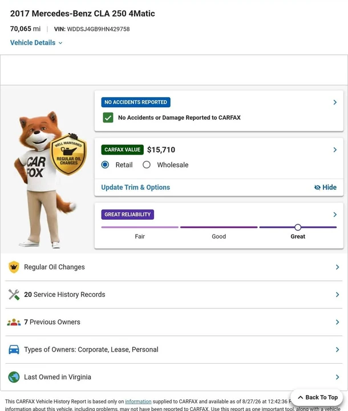Screen dimensions: 348x411
Task: Expand Types of Owners chevron
Action: [x=338, y=350]
